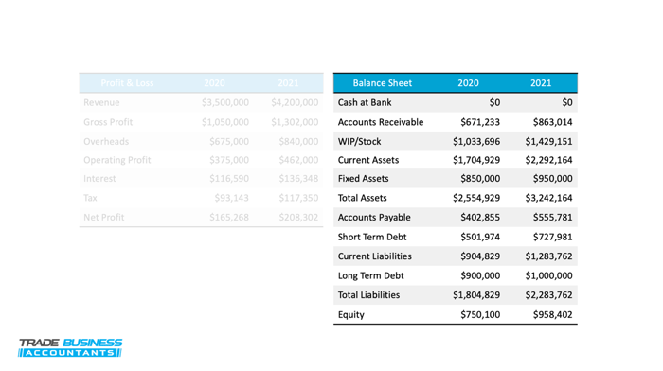The height and width of the screenshot is (371, 663).
Task: Select the Current Liabilities row label
Action: (x=375, y=256)
